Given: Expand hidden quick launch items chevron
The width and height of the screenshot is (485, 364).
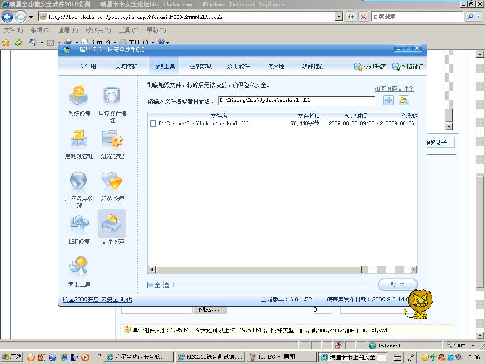Looking at the screenshot, I should (99, 355).
